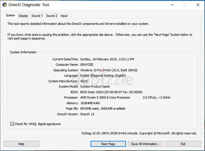The height and width of the screenshot is (151, 205).
Task: Close the DirectX Diagnostic Tool window
Action: click(198, 5)
